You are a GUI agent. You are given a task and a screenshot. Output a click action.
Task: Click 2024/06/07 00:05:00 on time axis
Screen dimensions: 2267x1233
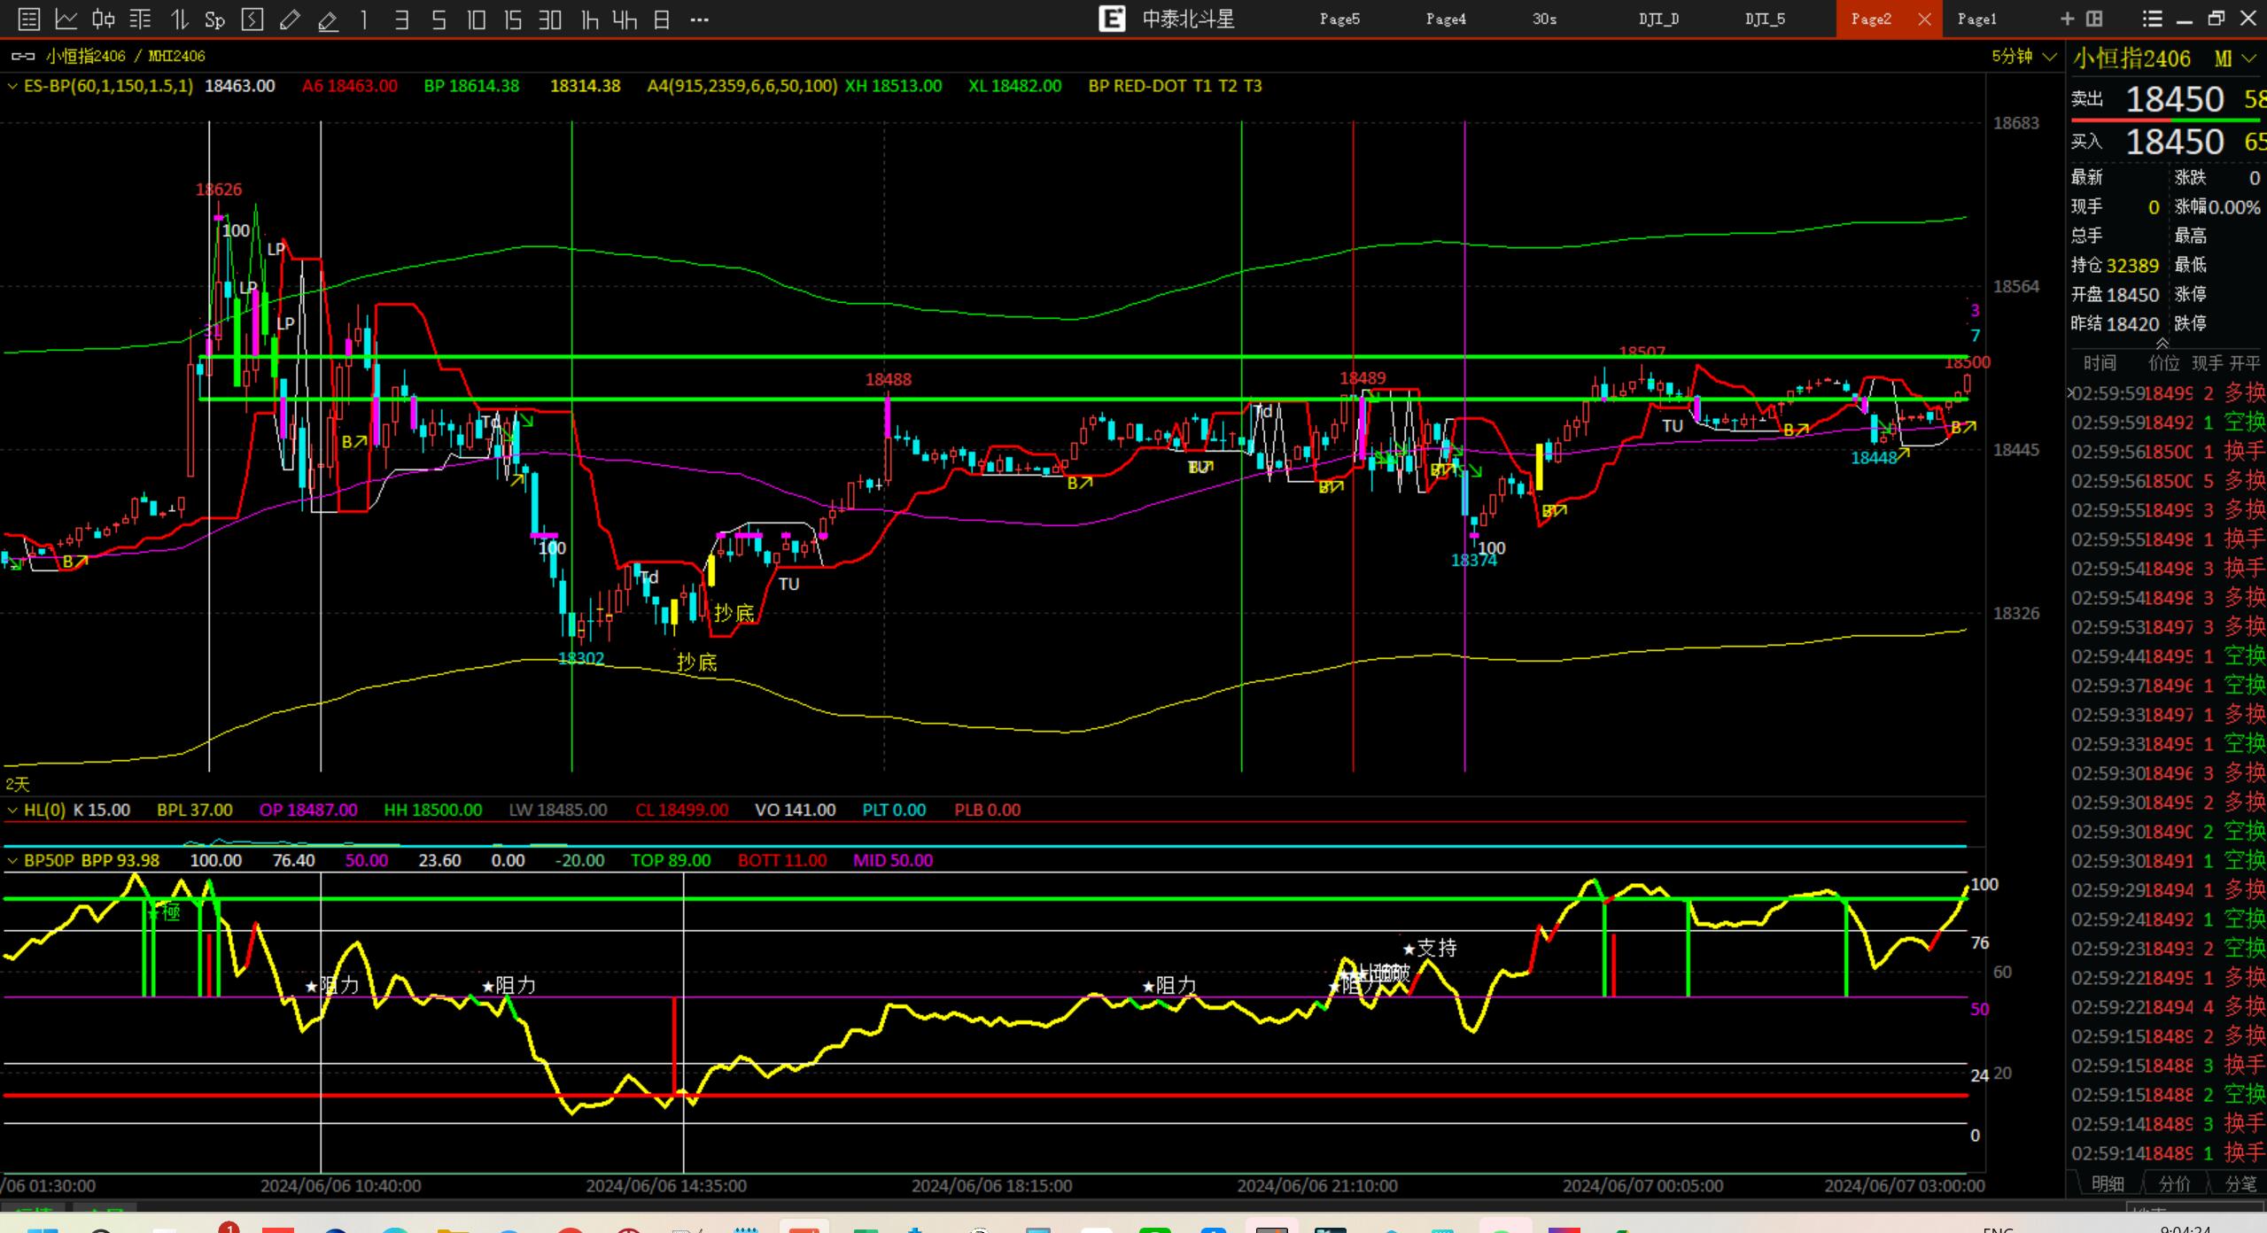tap(1642, 1185)
